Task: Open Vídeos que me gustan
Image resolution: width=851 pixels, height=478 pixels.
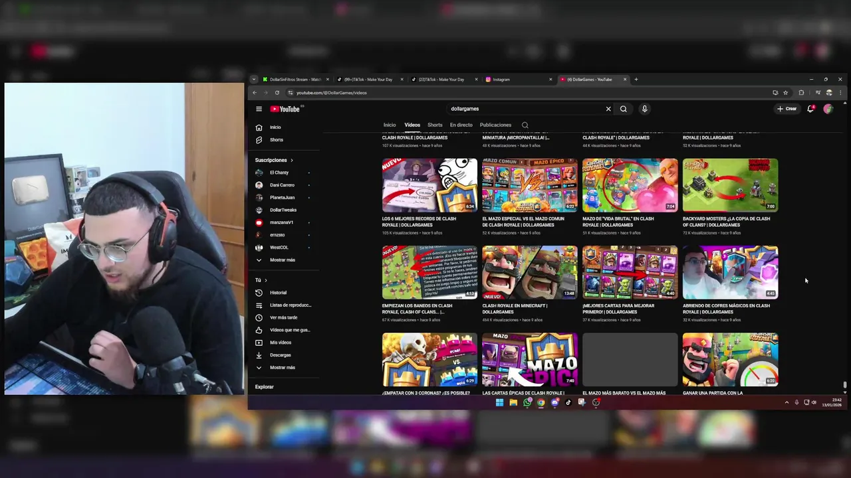Action: coord(283,330)
